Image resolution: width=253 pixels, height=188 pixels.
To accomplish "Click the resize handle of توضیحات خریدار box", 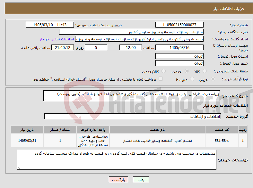I will [19, 168].
